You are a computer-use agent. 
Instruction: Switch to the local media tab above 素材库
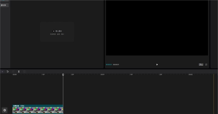click(x=4, y=1)
